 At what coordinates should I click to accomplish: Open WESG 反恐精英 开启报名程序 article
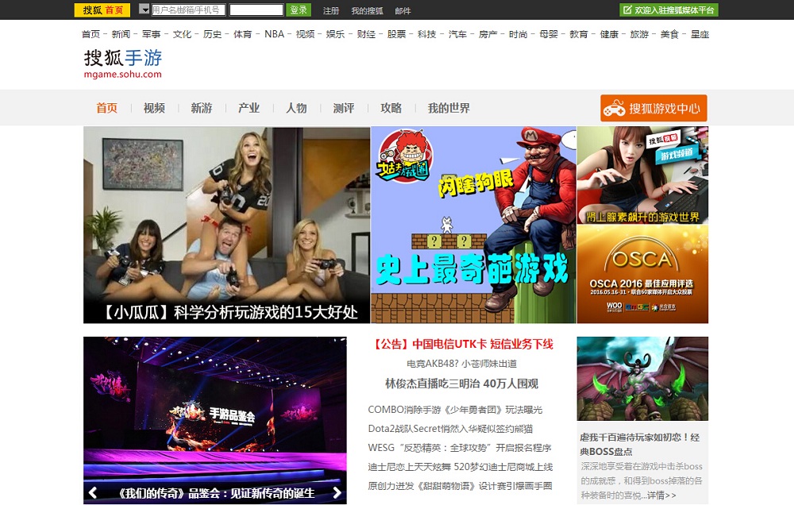click(459, 448)
